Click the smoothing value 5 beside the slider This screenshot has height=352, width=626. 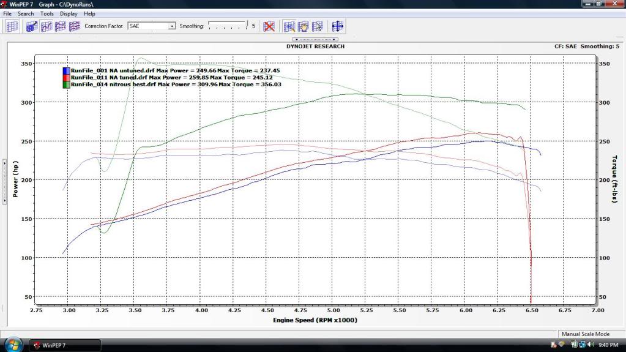click(253, 26)
